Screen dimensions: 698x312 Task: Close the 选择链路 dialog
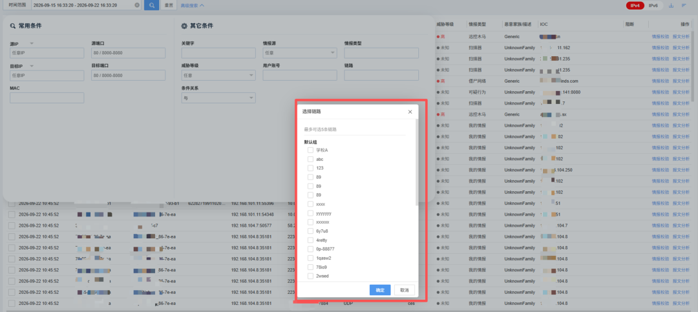click(x=410, y=112)
